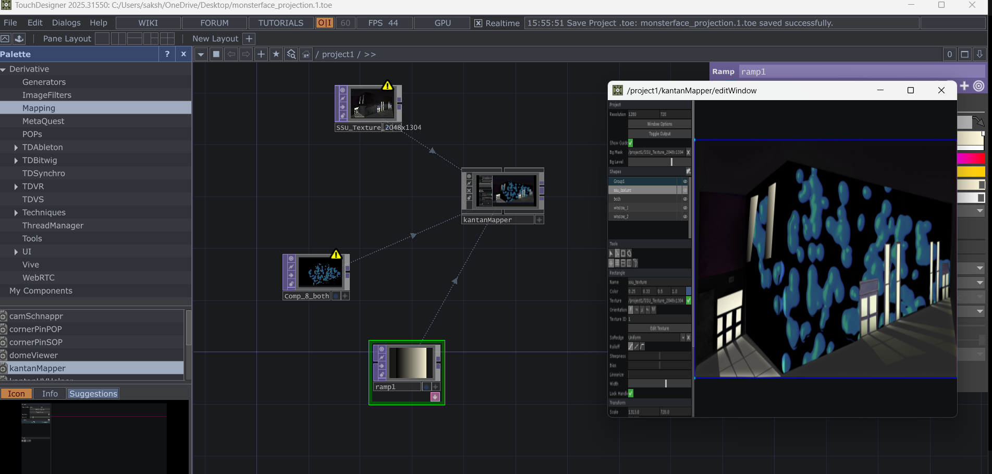Click the plus icon to add a network operator
992x474 pixels.
(x=261, y=54)
